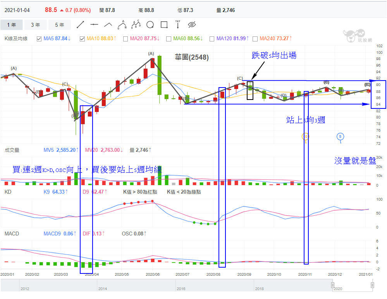The width and height of the screenshot is (387, 299).
Task: Switch chart range to 1年
Action: point(11,25)
